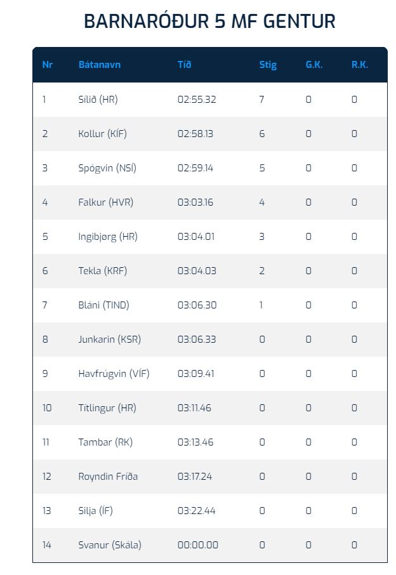396x575 pixels.
Task: Click Tekla (KRF) boat name
Action: (102, 271)
